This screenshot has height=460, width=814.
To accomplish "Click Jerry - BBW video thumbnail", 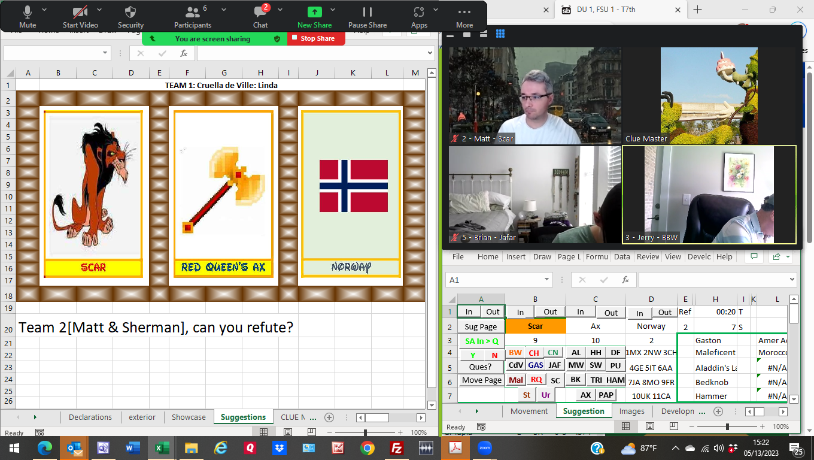I will pos(709,195).
